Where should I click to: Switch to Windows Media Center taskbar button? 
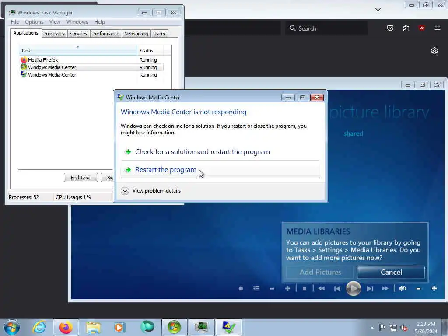pyautogui.click(x=175, y=327)
